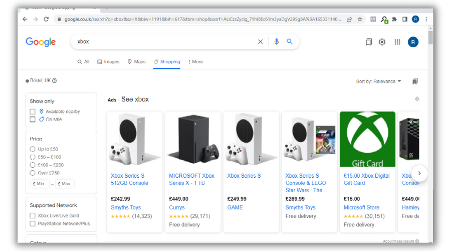Viewport: 451px width, 251px height.
Task: Click the £ Min price input field
Action: 40,184
